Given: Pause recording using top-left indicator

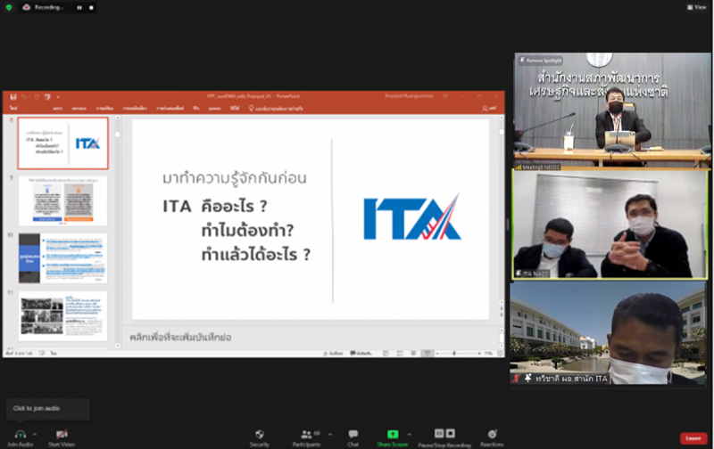Looking at the screenshot, I should click(x=79, y=8).
